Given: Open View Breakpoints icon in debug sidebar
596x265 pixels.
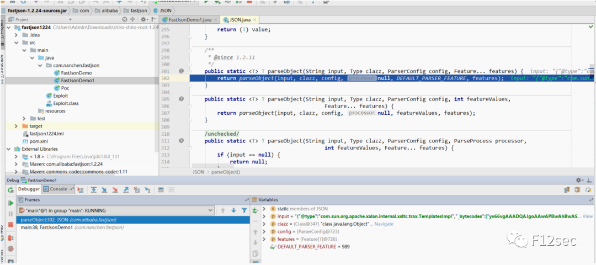Looking at the screenshot, I should (10, 237).
